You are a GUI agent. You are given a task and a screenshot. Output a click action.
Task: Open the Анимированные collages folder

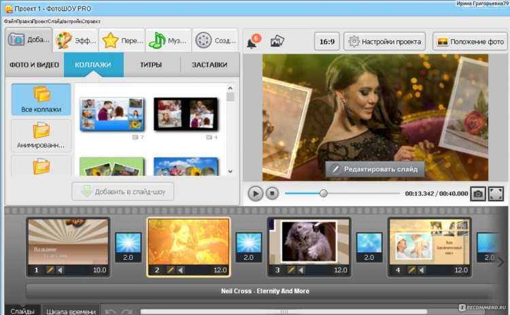41,135
